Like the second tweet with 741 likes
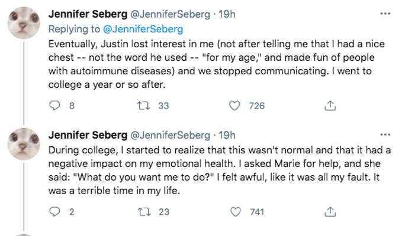Viewport: 402px width, 236px height. pos(236,212)
